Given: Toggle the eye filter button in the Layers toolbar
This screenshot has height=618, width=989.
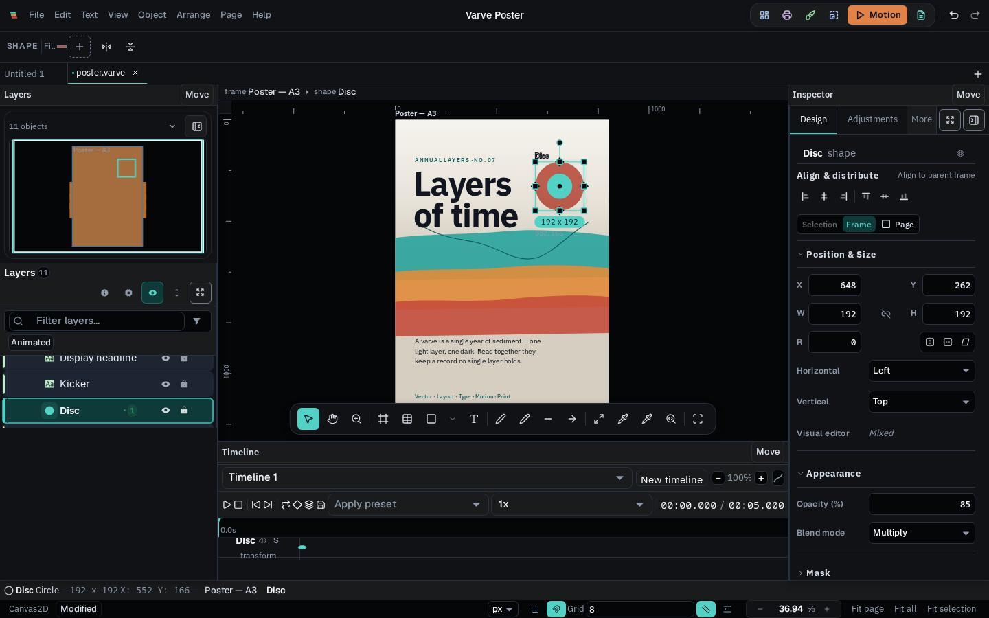Looking at the screenshot, I should [152, 293].
